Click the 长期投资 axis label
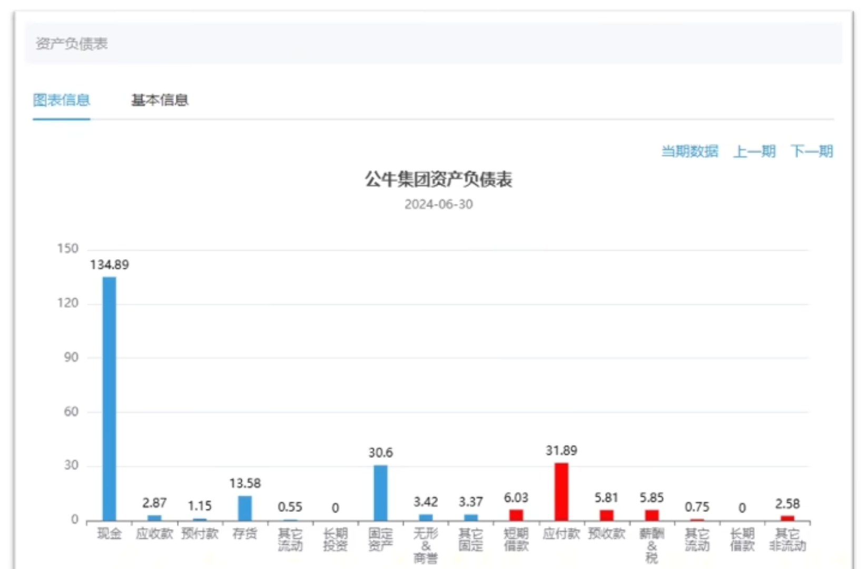868x569 pixels. pyautogui.click(x=336, y=539)
